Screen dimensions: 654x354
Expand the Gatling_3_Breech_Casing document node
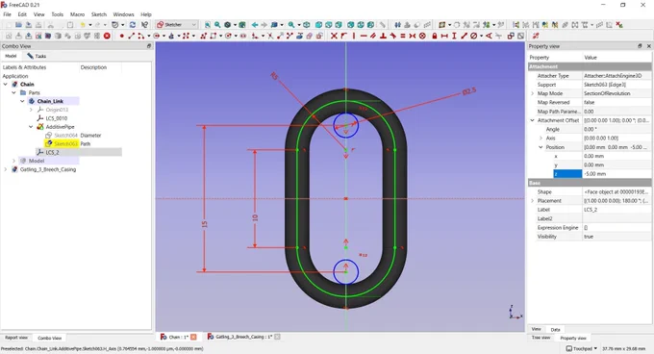(x=6, y=169)
